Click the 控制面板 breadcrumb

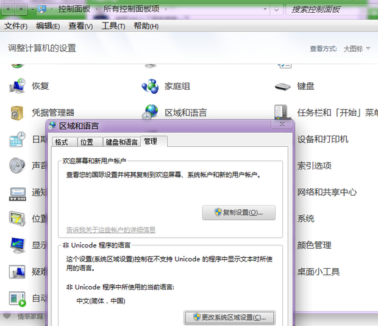[74, 9]
